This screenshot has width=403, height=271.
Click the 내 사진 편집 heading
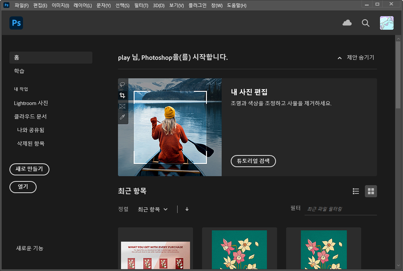click(249, 92)
